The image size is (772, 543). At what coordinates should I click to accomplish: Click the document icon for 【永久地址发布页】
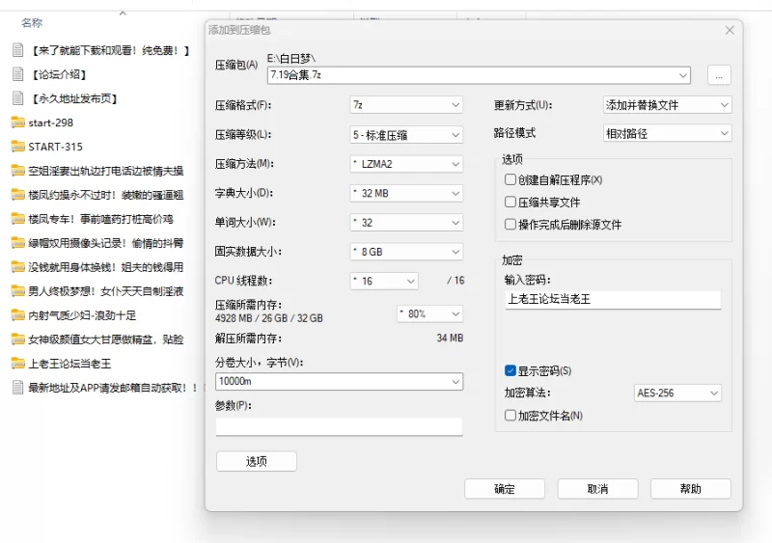pyautogui.click(x=17, y=98)
